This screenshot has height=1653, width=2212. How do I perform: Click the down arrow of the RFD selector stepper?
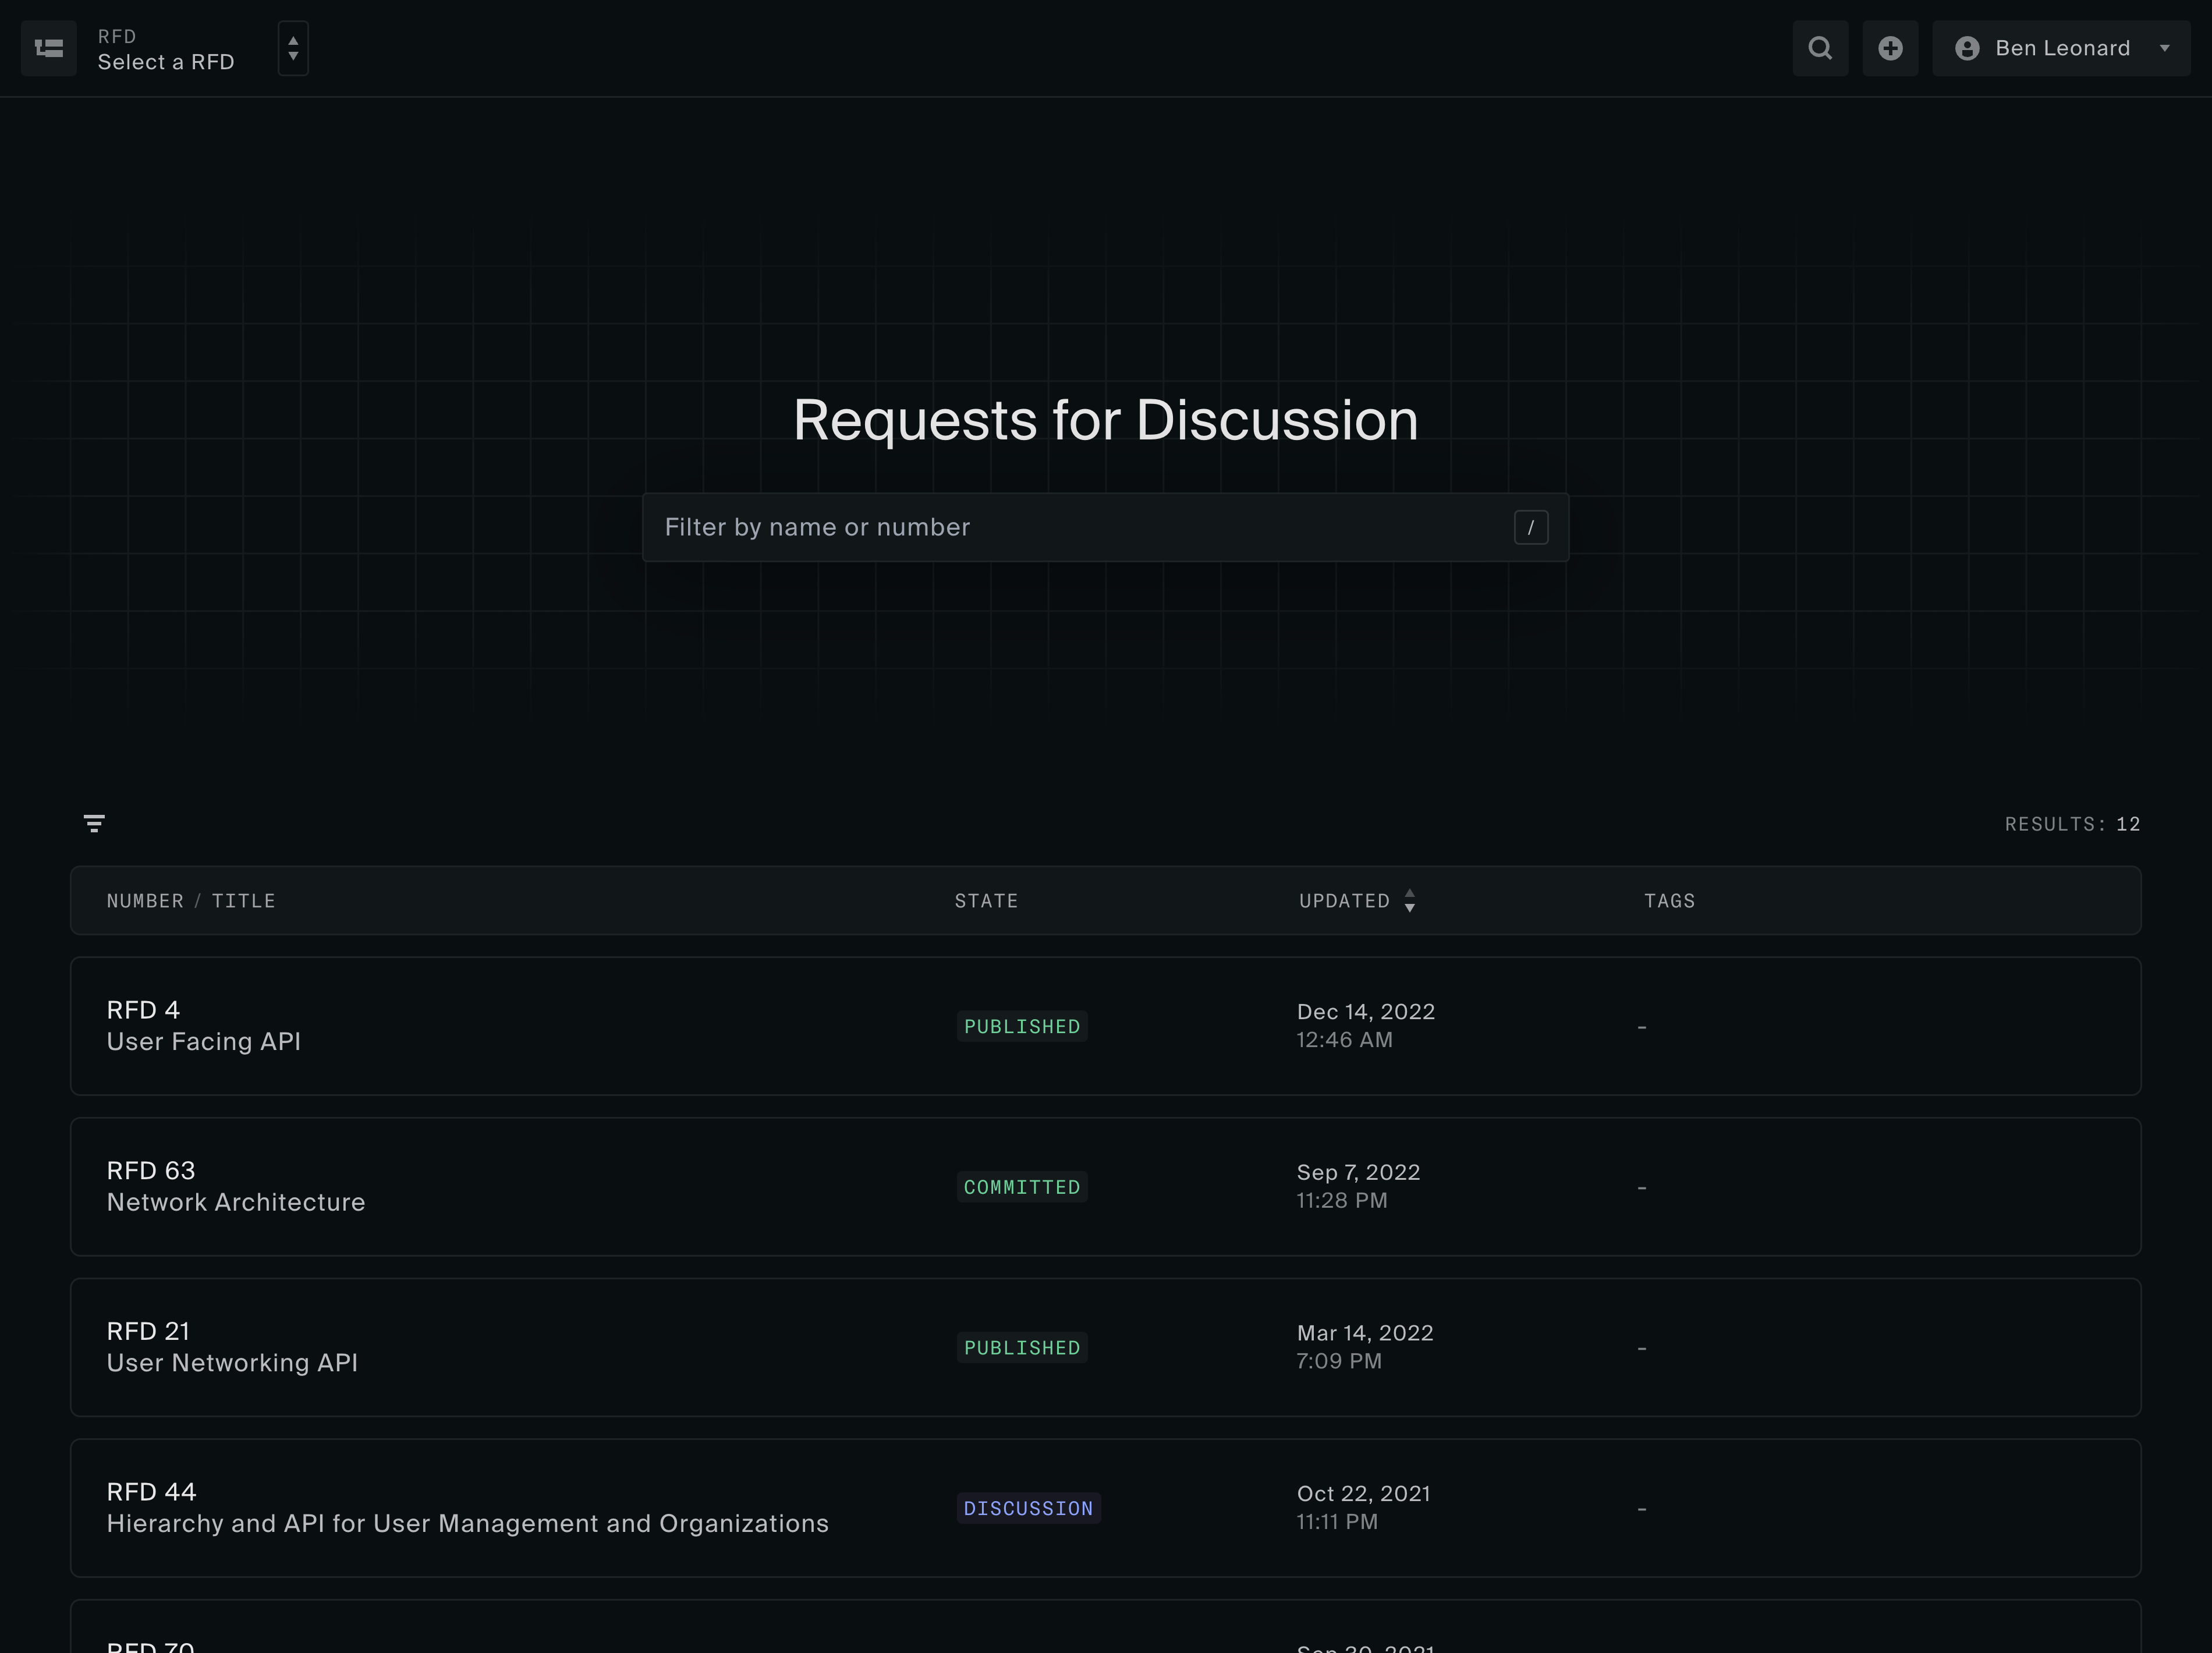click(x=293, y=56)
